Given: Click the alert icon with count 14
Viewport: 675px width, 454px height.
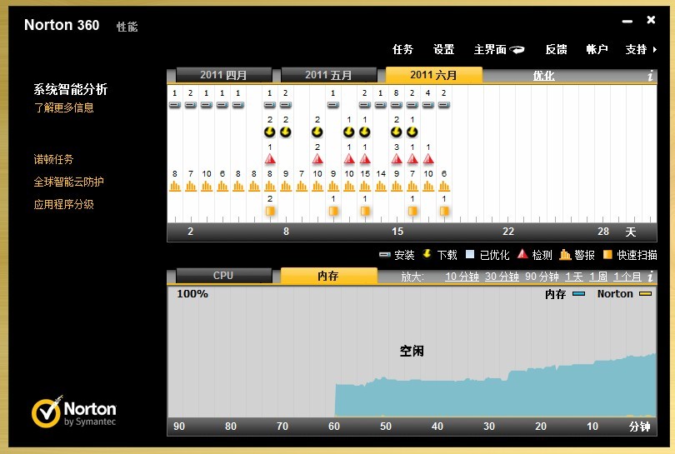Looking at the screenshot, I should point(381,186).
